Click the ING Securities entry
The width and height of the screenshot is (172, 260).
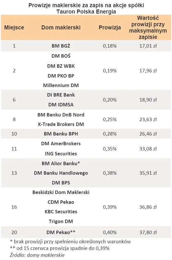(x=61, y=154)
